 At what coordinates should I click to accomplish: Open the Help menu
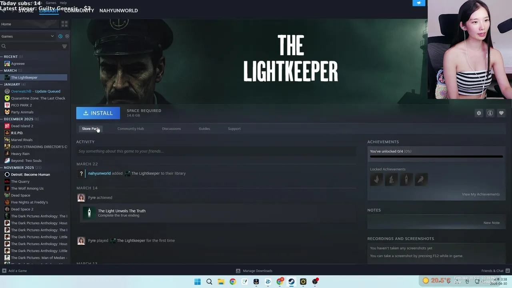(63, 3)
